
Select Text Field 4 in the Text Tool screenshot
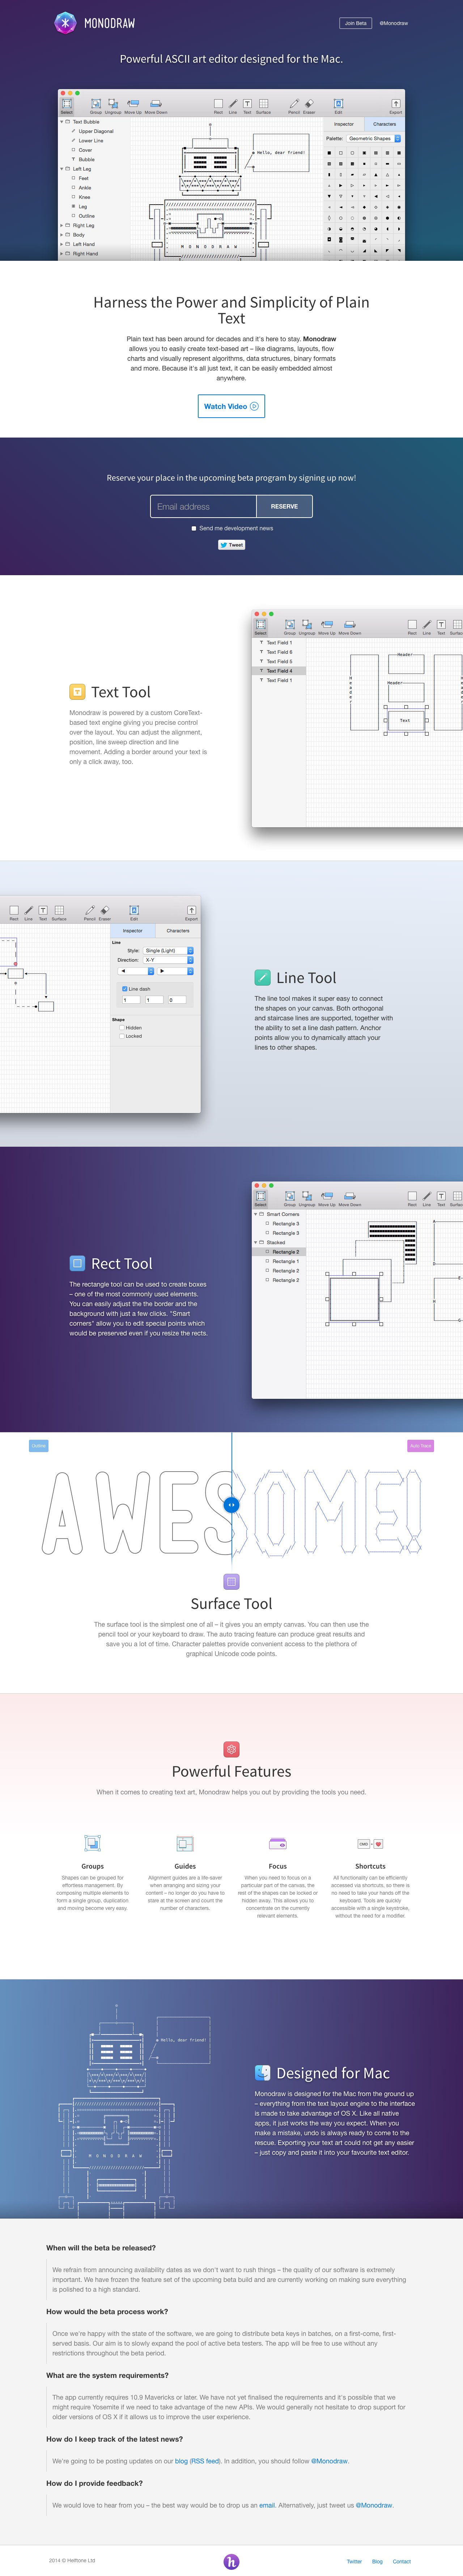pyautogui.click(x=279, y=671)
